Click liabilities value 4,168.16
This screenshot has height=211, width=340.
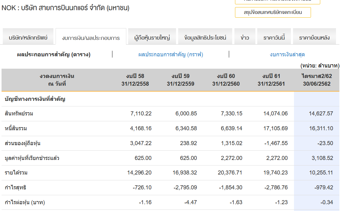pos(141,128)
